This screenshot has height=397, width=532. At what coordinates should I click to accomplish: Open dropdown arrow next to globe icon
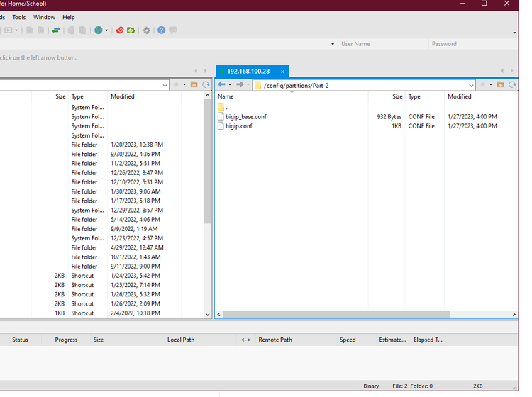click(x=107, y=30)
